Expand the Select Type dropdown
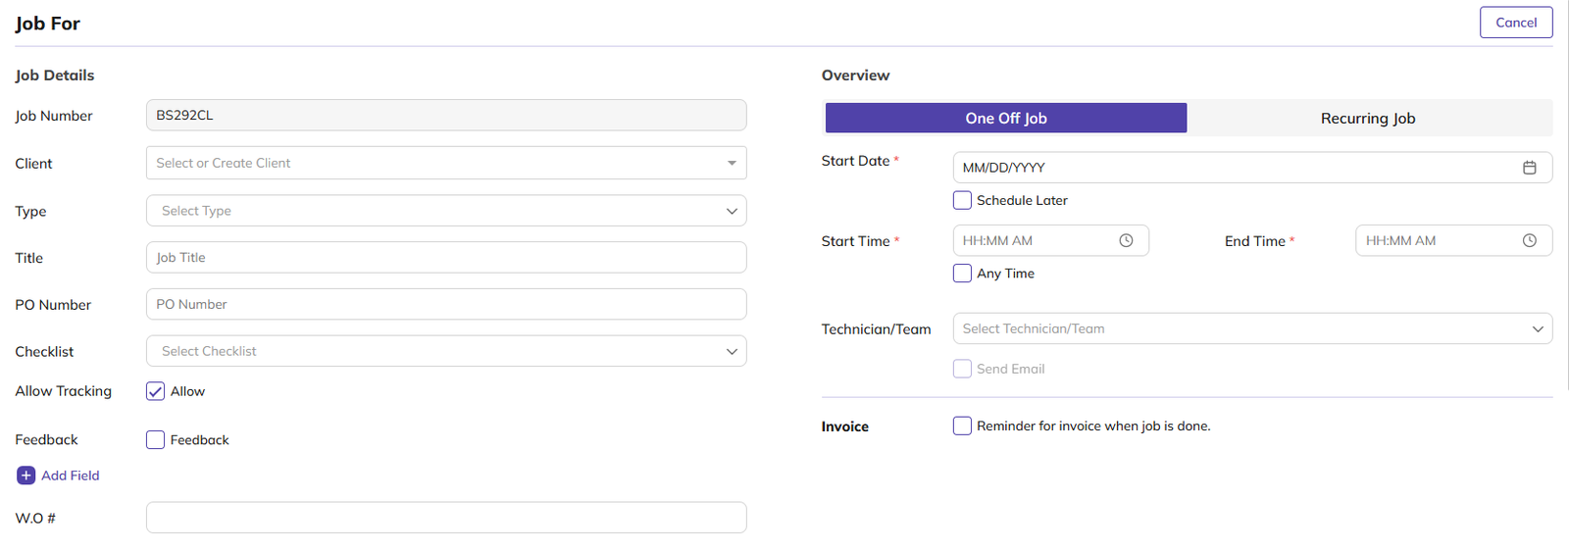This screenshot has height=551, width=1569. (x=445, y=211)
